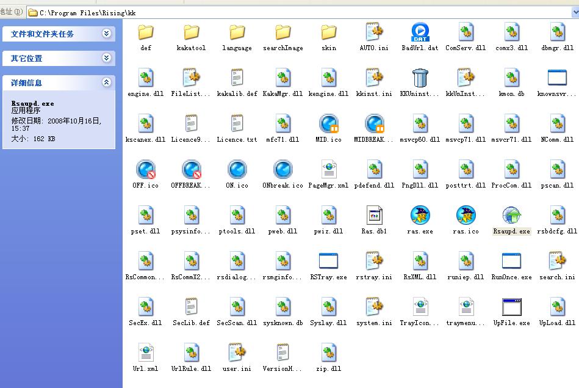Click the UrlRule.dll file name
Screen dimensions: 579x388
coord(192,369)
